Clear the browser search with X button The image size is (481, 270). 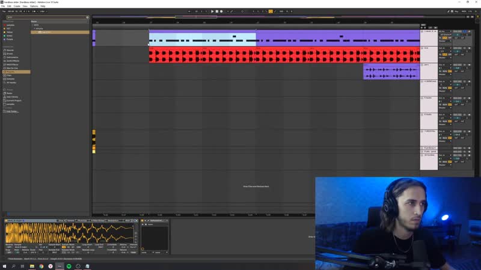pos(87,17)
